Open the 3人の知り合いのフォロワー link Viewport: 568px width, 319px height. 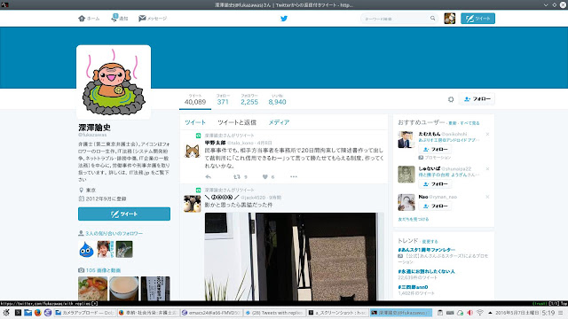click(114, 233)
